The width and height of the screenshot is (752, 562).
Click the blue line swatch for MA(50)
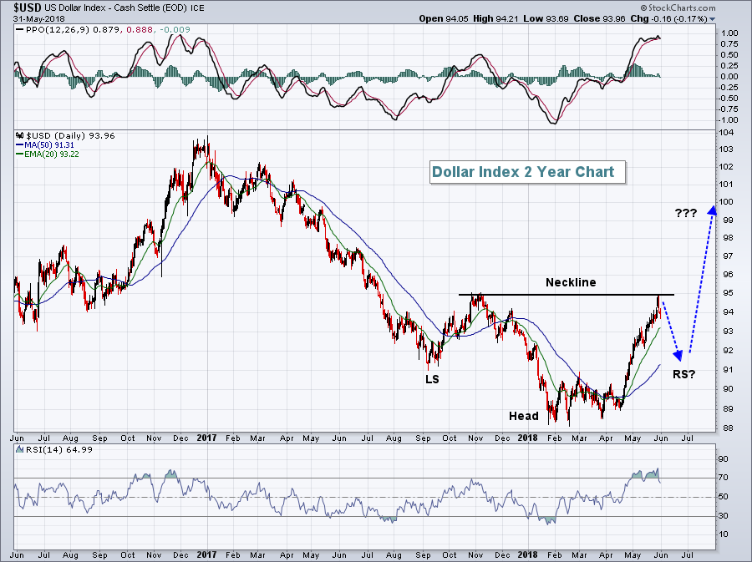pos(20,145)
